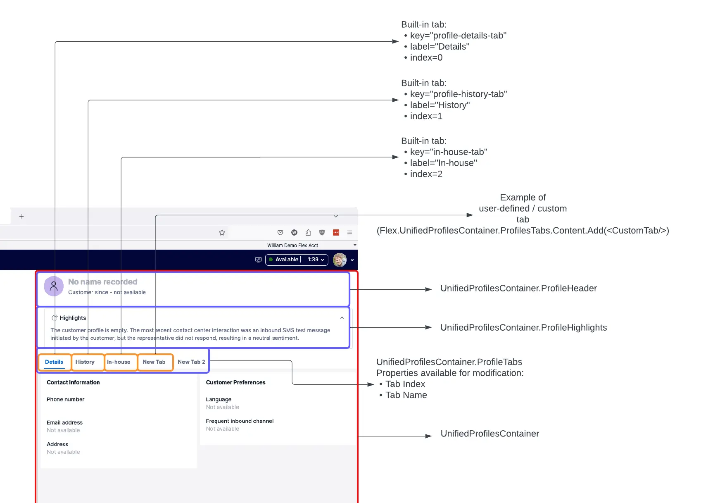Switch to the History tab

coord(85,362)
